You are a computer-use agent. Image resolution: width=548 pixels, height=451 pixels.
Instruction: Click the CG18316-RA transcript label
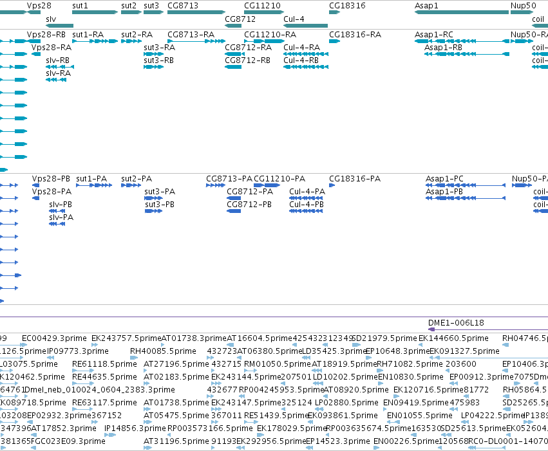point(355,35)
